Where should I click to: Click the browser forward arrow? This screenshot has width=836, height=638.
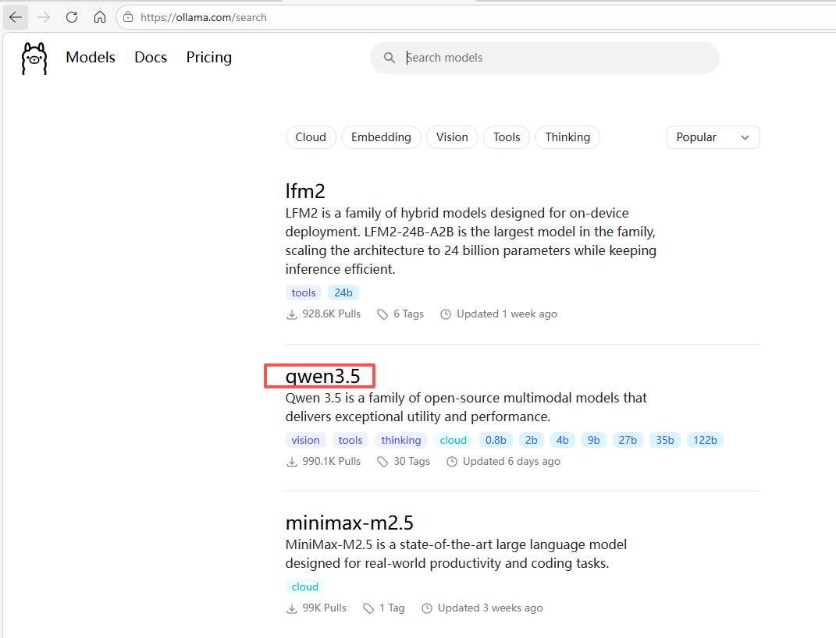[x=44, y=17]
